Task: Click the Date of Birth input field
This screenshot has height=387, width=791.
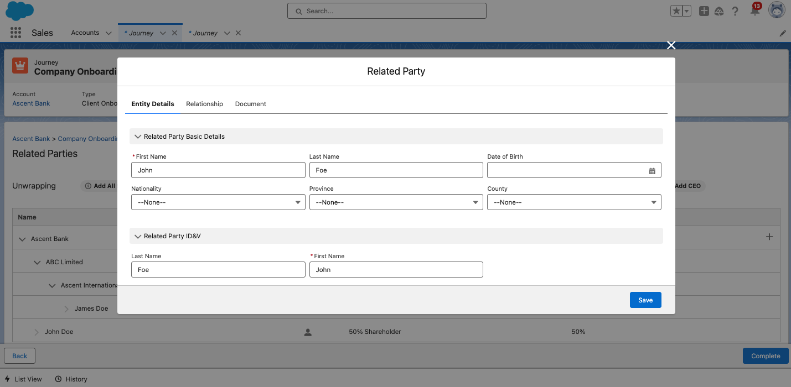Action: click(565, 170)
